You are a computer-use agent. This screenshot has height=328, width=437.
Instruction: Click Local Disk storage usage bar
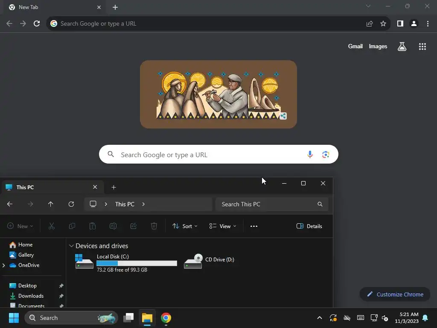coord(137,263)
